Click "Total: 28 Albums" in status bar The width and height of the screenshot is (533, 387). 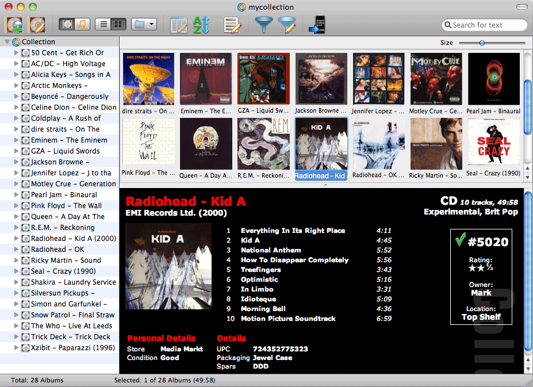tap(37, 380)
